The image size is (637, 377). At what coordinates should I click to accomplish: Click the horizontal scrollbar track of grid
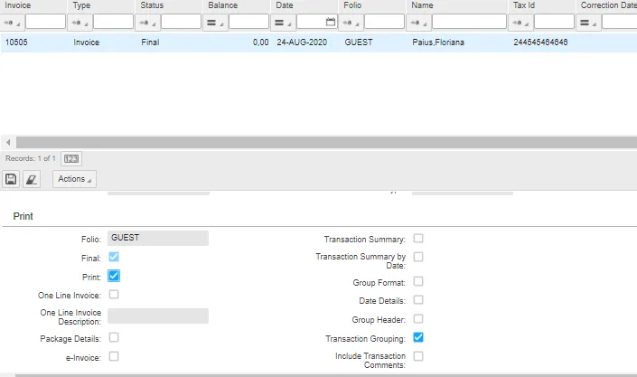[326, 142]
